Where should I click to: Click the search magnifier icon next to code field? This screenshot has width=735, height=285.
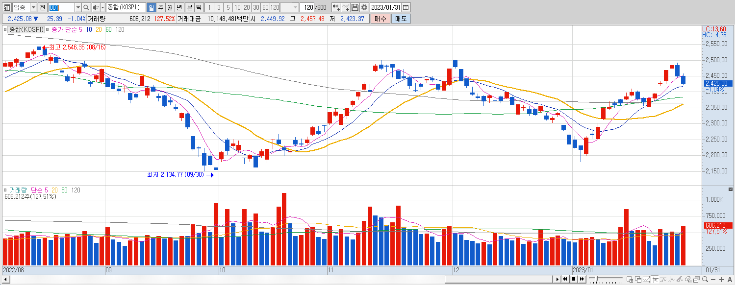[86, 7]
